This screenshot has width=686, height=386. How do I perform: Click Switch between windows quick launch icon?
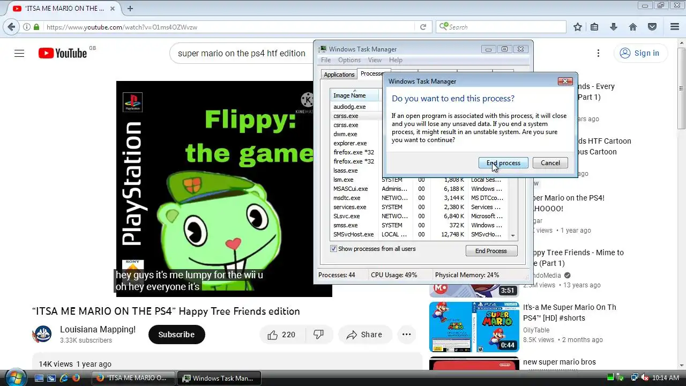pyautogui.click(x=51, y=378)
